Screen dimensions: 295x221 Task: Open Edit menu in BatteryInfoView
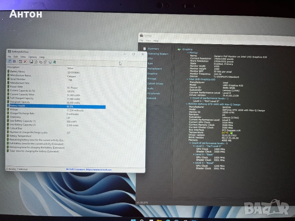pos(16,57)
